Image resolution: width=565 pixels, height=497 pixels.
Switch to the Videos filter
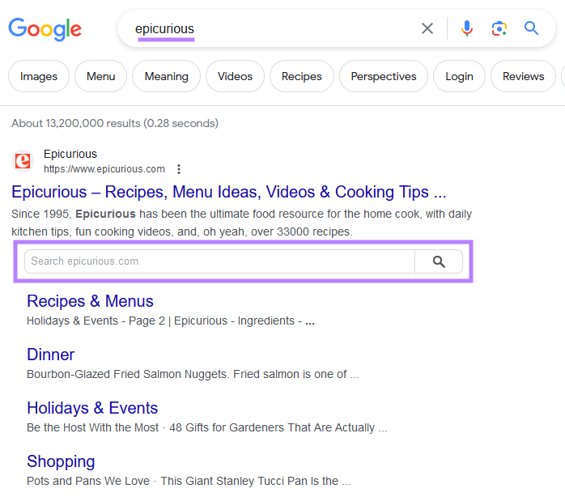pyautogui.click(x=235, y=76)
